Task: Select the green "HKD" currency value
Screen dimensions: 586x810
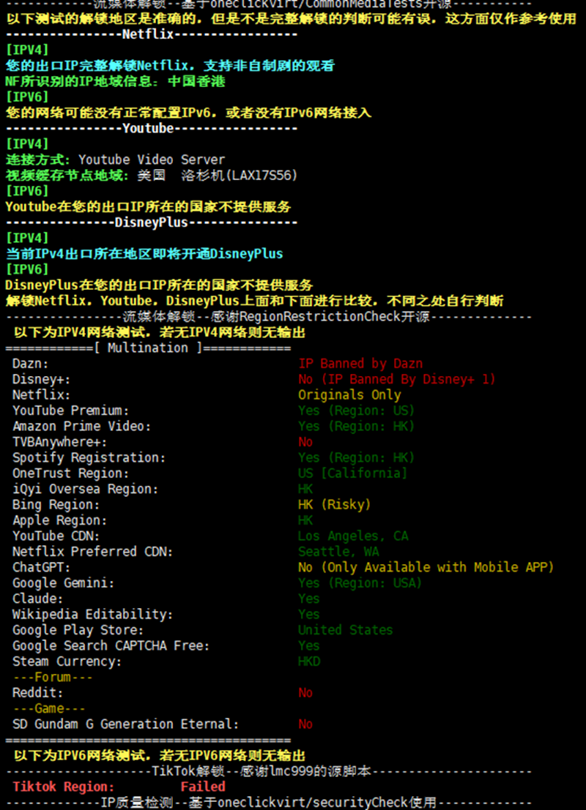Action: pyautogui.click(x=309, y=661)
